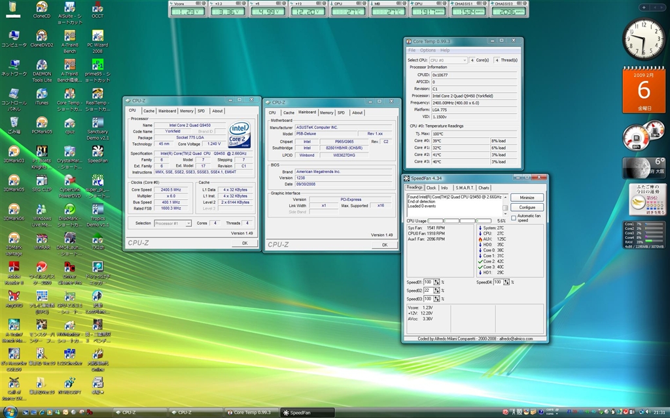Open the Help menu in Core Temp
Screen dimensions: 670x418
tap(445, 50)
